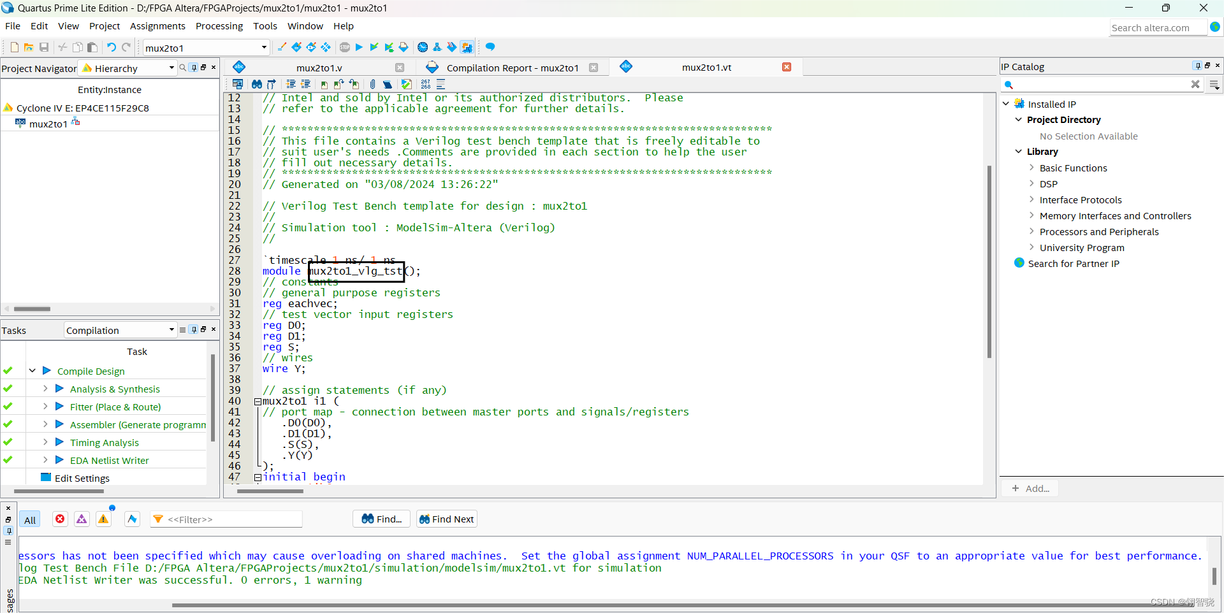This screenshot has height=613, width=1224.
Task: Click the Find... button in messages
Action: [382, 519]
